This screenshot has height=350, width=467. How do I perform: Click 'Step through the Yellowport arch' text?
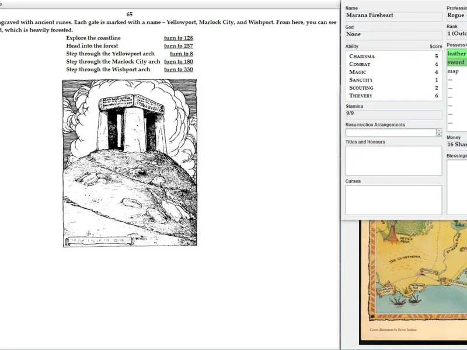(x=110, y=54)
